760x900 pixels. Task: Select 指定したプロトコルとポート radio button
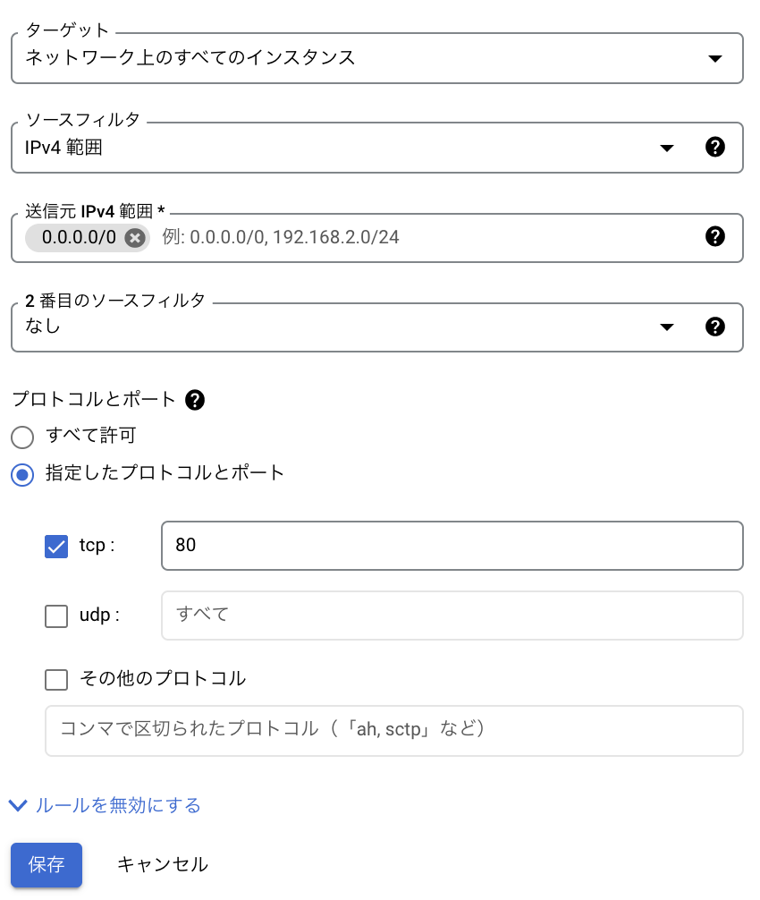pos(22,475)
